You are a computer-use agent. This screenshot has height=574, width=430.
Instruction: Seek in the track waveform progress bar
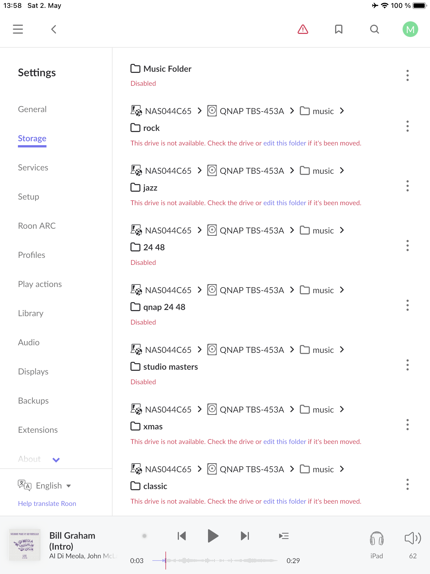(x=215, y=561)
